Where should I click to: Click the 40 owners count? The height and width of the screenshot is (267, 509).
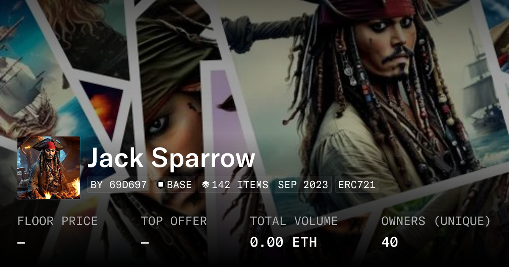pyautogui.click(x=390, y=242)
